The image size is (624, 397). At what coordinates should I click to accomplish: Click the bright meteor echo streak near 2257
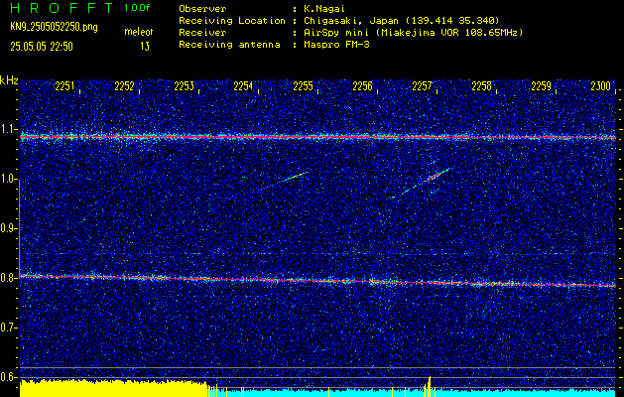coord(437,175)
